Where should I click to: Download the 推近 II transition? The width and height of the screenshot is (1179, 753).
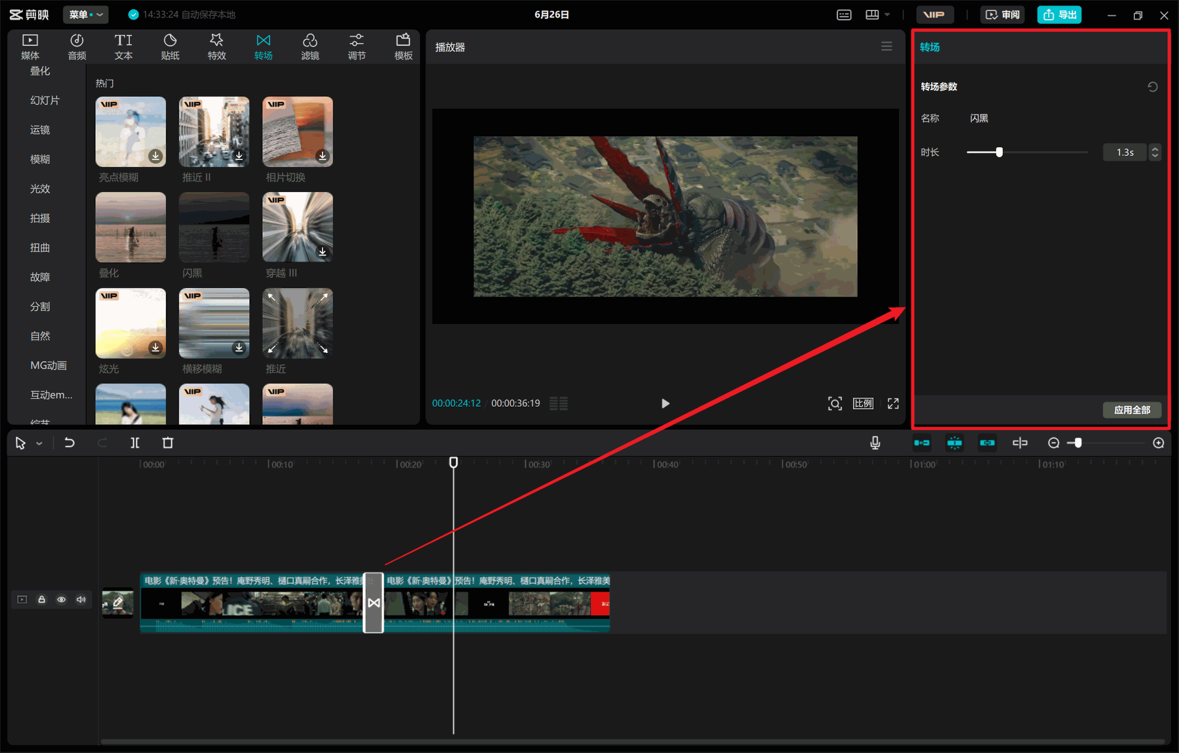point(239,156)
